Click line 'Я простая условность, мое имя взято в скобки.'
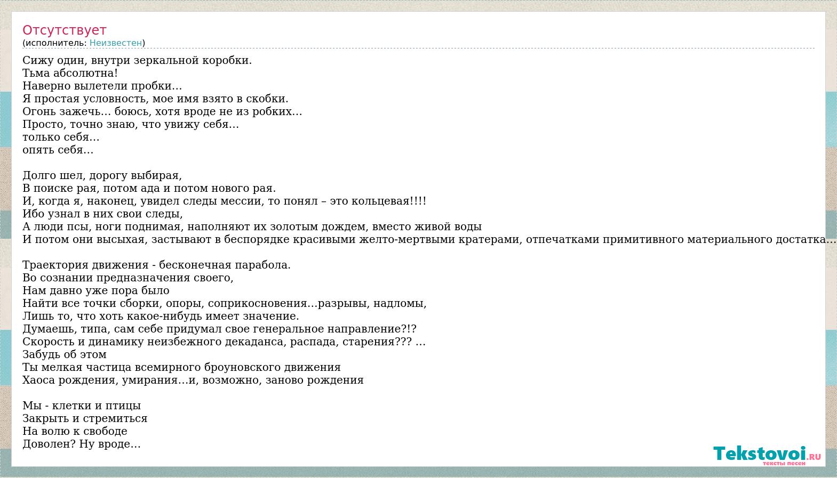This screenshot has height=478, width=837. tap(155, 99)
